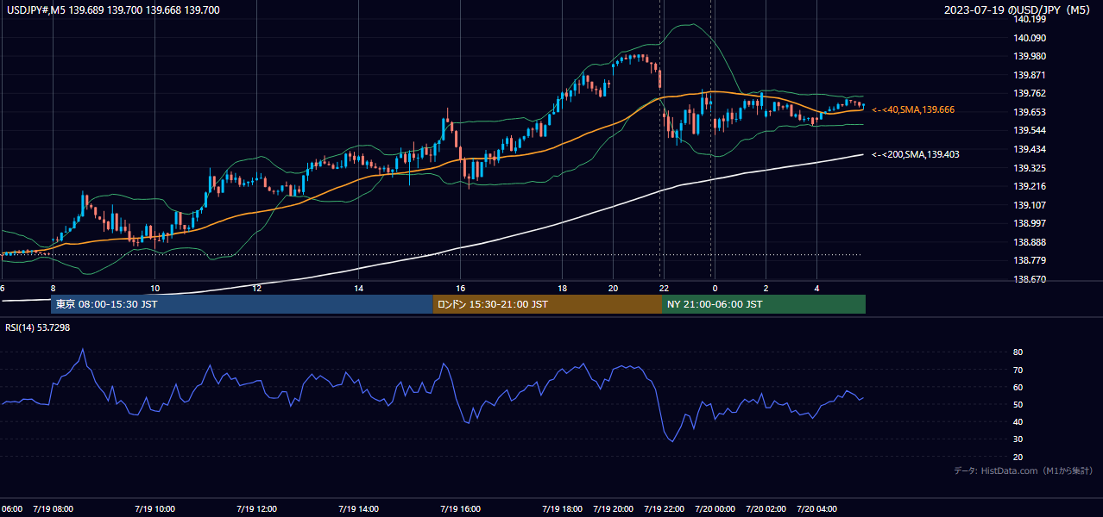Click price axis value 138.888

(x=1031, y=242)
